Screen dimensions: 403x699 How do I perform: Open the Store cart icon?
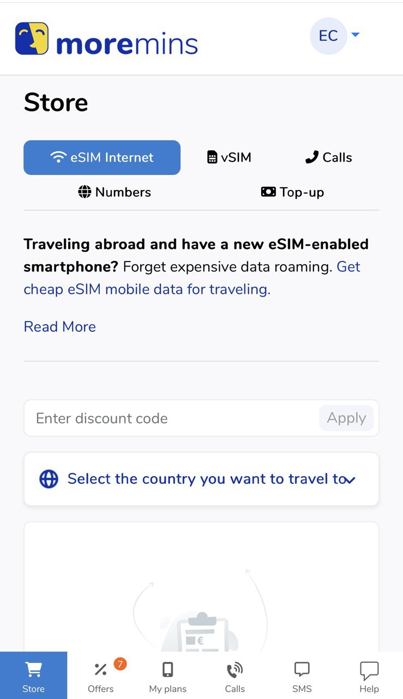coord(33,670)
